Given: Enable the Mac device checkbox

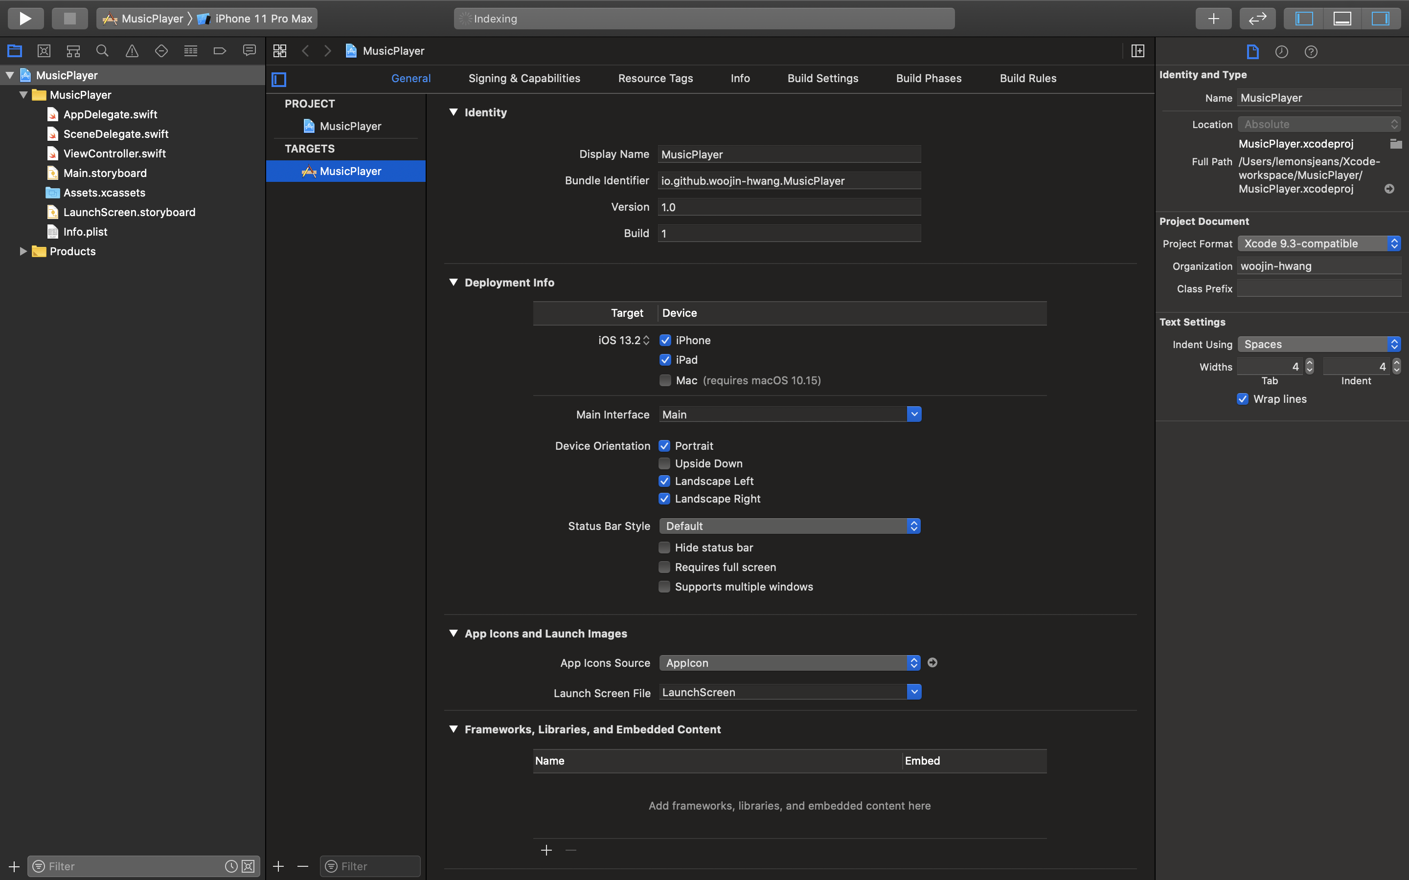Looking at the screenshot, I should pos(665,381).
